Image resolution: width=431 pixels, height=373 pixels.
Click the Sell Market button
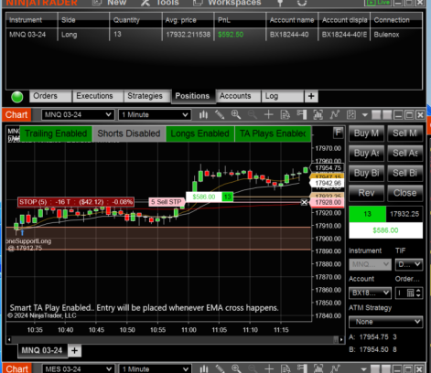click(x=404, y=133)
